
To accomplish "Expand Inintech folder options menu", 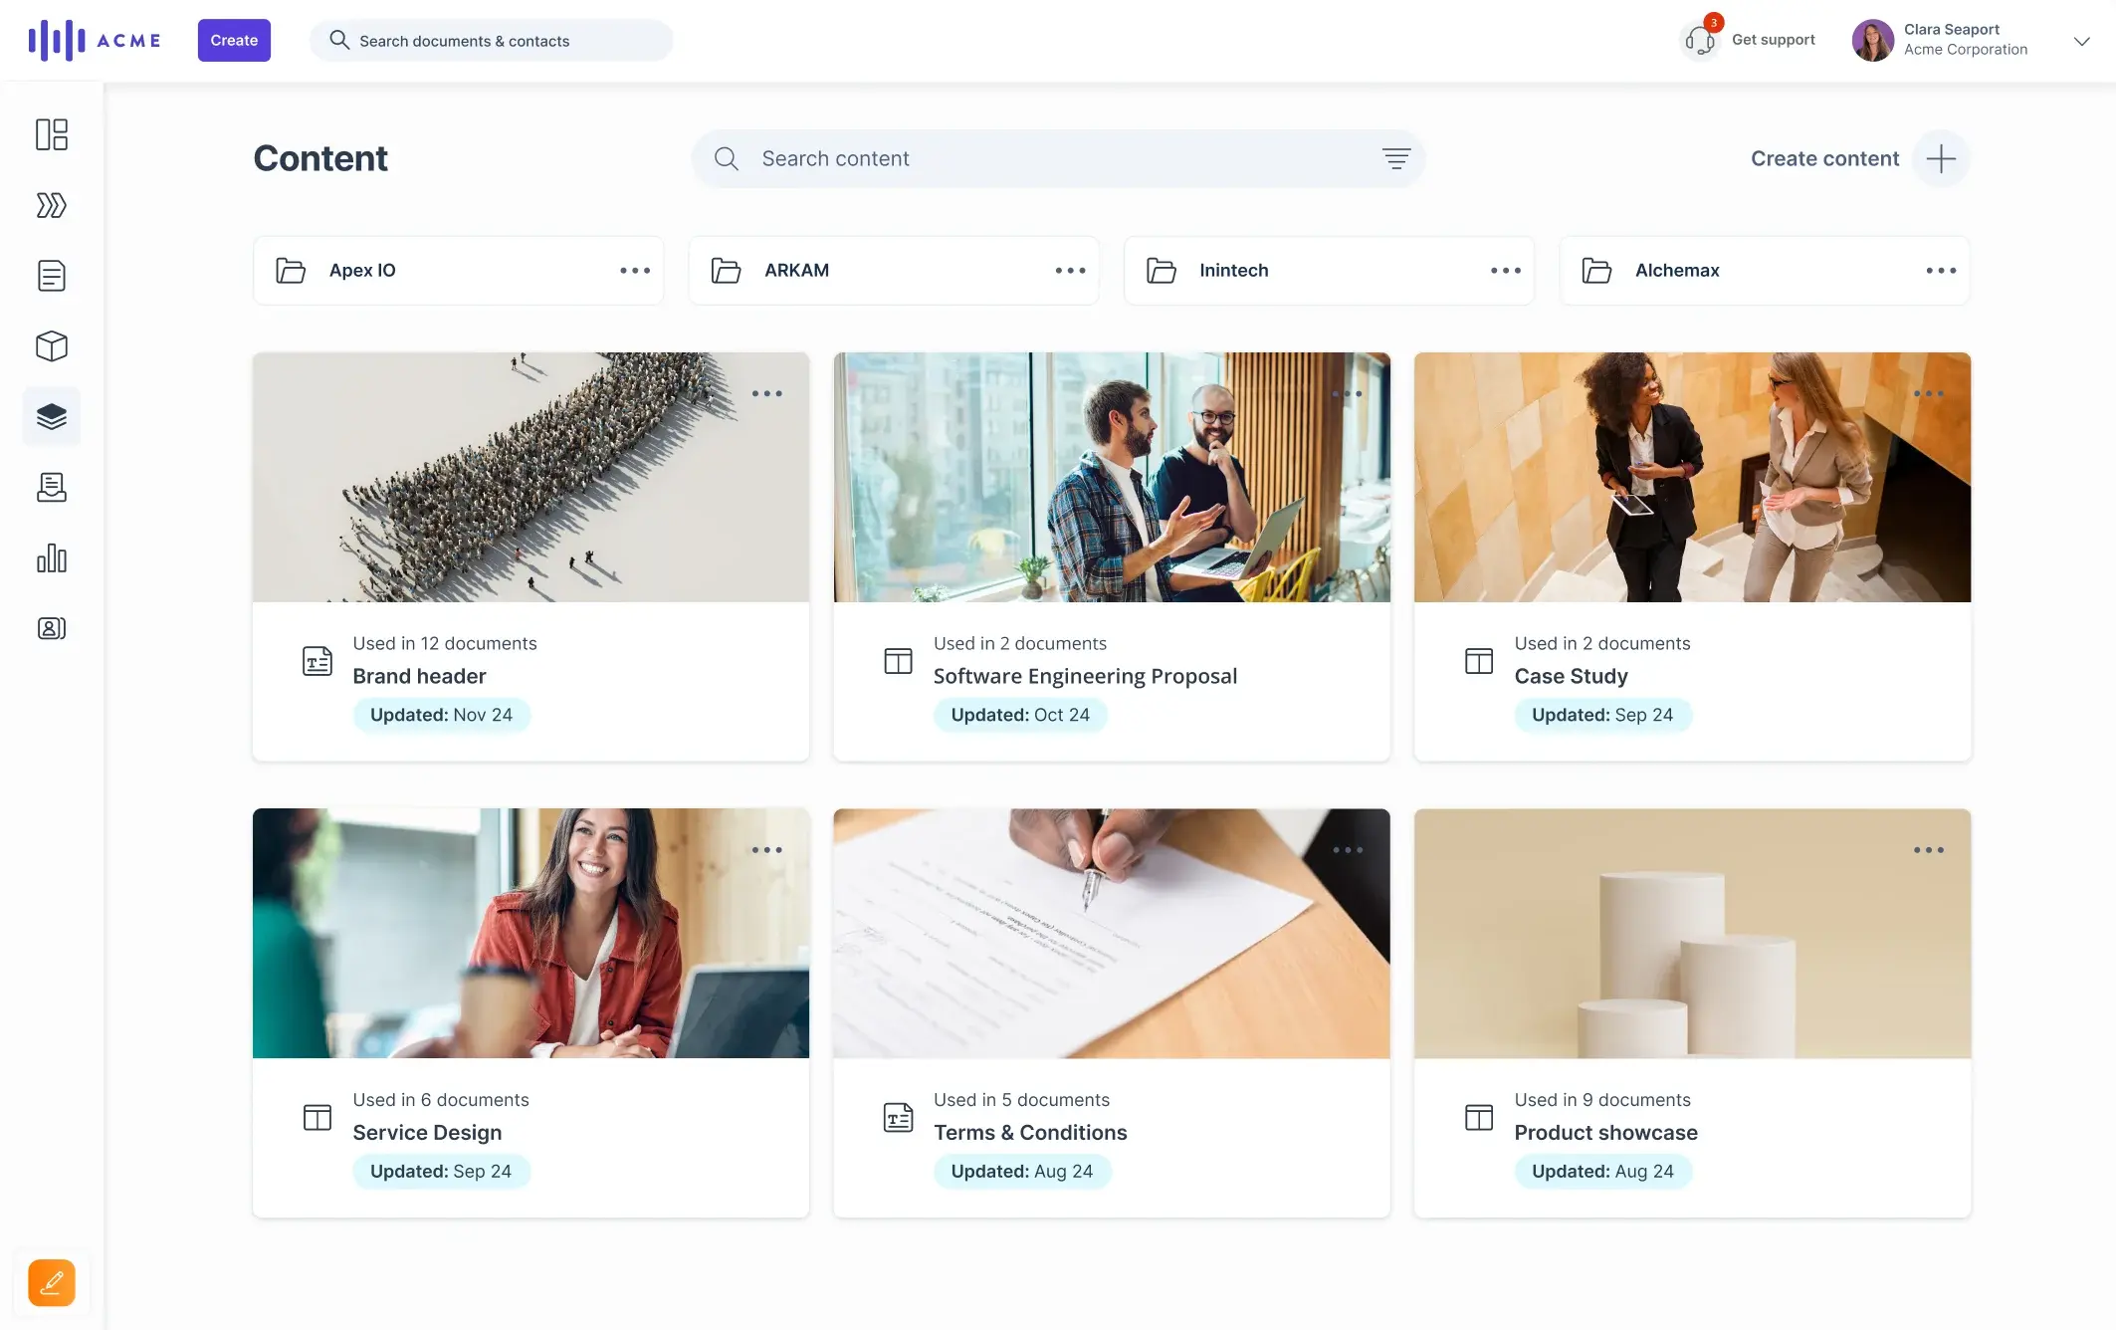I will [1504, 270].
